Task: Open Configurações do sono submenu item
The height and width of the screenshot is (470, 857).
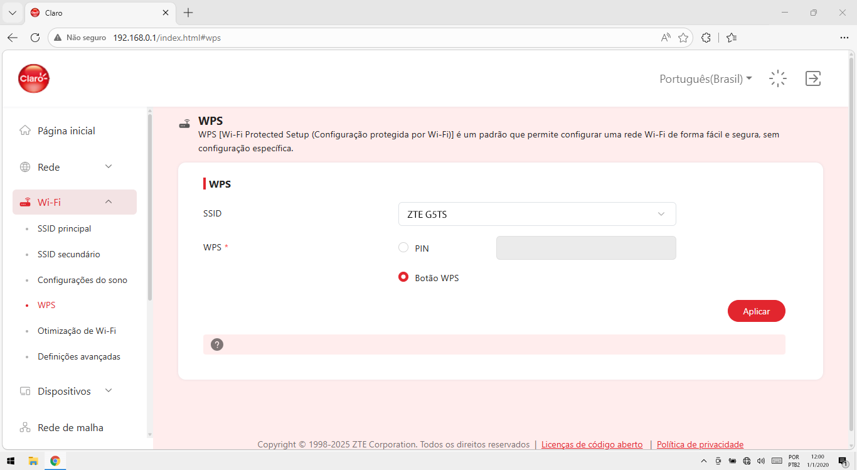Action: 82,280
